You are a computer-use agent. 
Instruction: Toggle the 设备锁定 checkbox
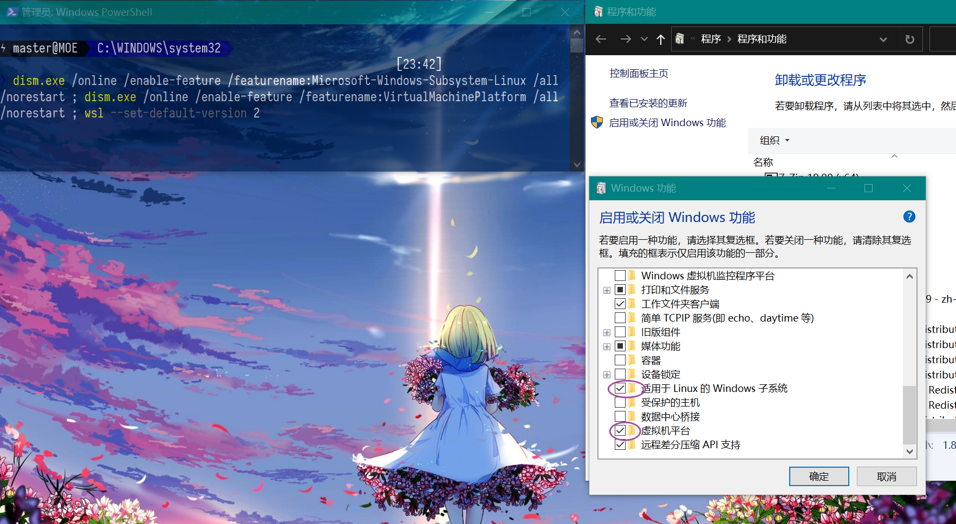(x=620, y=374)
